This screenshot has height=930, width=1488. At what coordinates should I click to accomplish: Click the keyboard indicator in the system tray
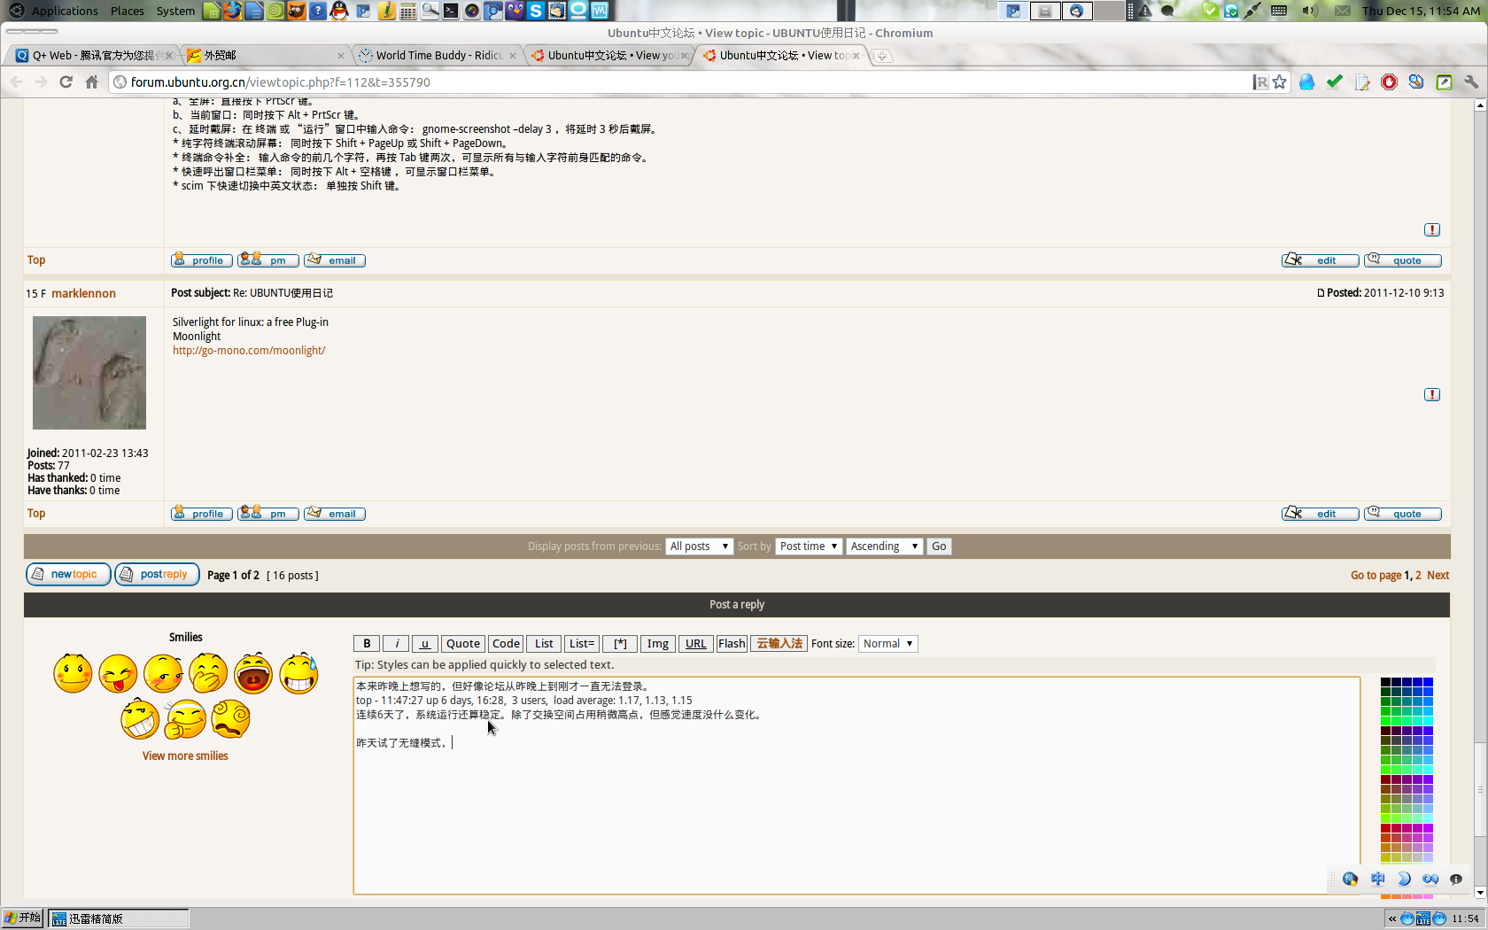[1279, 11]
